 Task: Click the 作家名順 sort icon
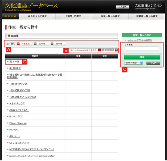tap(18, 44)
